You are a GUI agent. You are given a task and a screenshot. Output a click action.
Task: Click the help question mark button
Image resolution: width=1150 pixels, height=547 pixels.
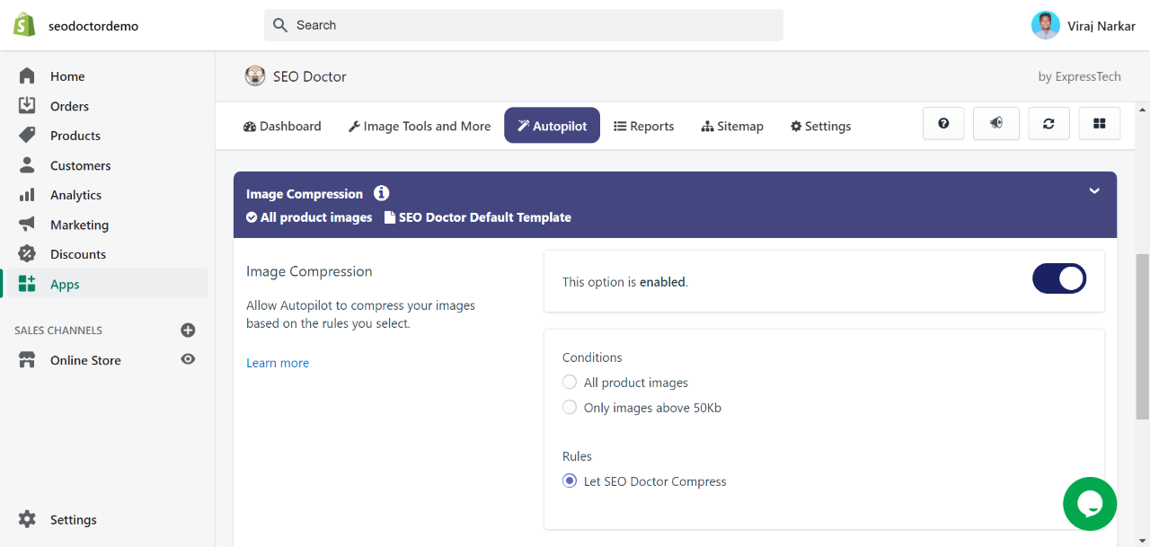click(943, 124)
